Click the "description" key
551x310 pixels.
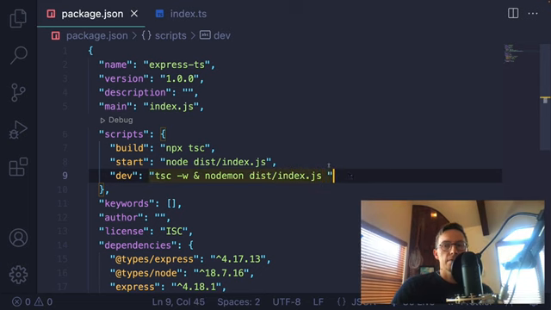[x=135, y=92]
